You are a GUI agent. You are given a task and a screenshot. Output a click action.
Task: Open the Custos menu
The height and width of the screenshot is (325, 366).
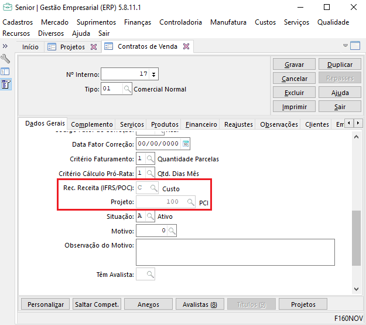tap(265, 22)
